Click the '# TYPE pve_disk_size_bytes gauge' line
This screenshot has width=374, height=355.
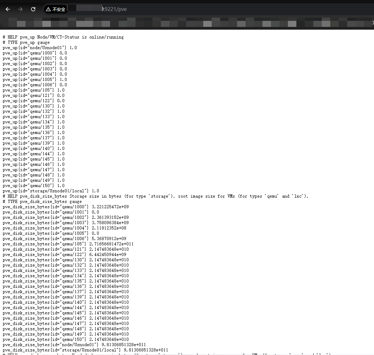pyautogui.click(x=42, y=202)
